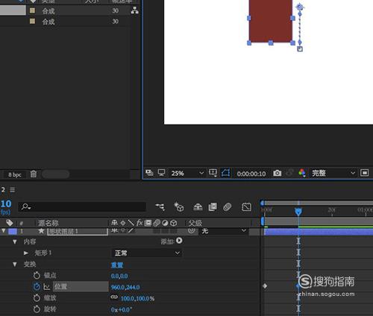Enable motion blur for the composition
The width and height of the screenshot is (373, 316).
pos(227,206)
